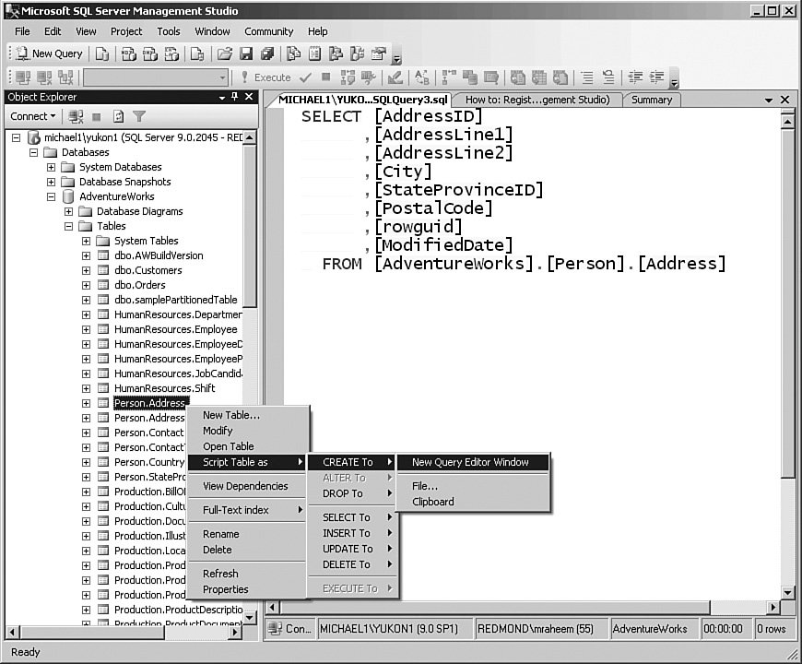Click the Display Estimated Execution Plan icon
Viewport: 802px width, 664px height.
tap(348, 77)
